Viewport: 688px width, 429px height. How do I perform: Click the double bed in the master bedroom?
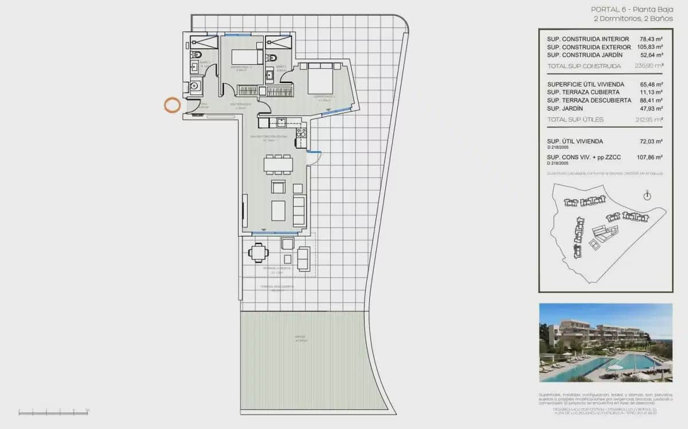coord(321,78)
